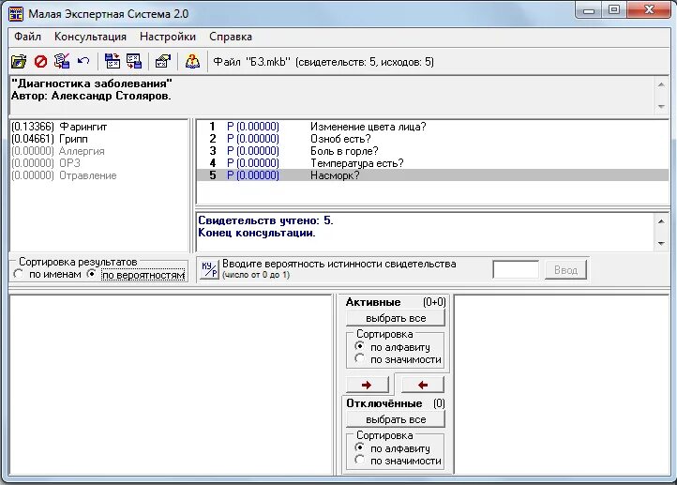677x485 pixels.
Task: Select Активные sorting по алфавиту
Action: (393, 347)
